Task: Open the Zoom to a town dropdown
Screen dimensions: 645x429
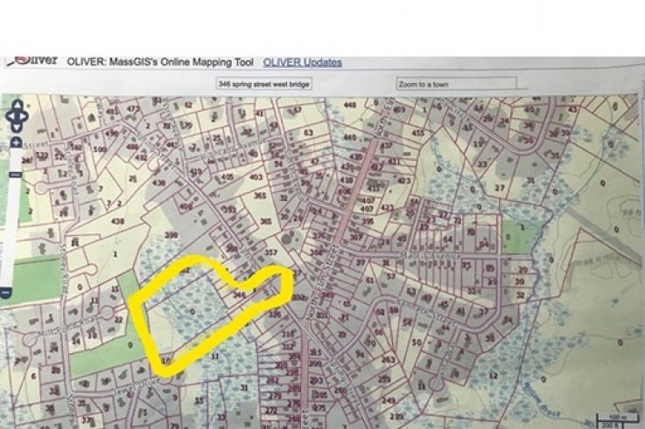Action: pos(455,84)
